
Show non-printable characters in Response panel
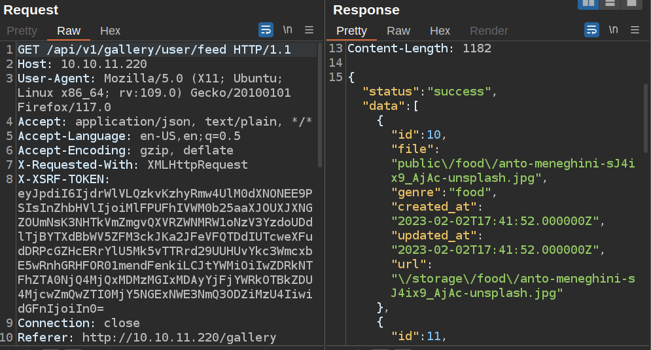(613, 30)
